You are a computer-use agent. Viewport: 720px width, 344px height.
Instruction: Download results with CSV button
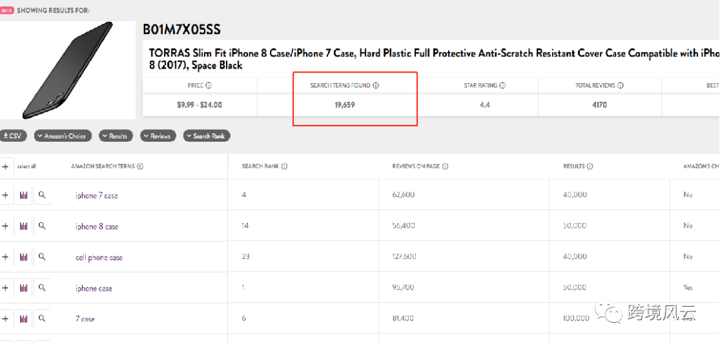(12, 136)
